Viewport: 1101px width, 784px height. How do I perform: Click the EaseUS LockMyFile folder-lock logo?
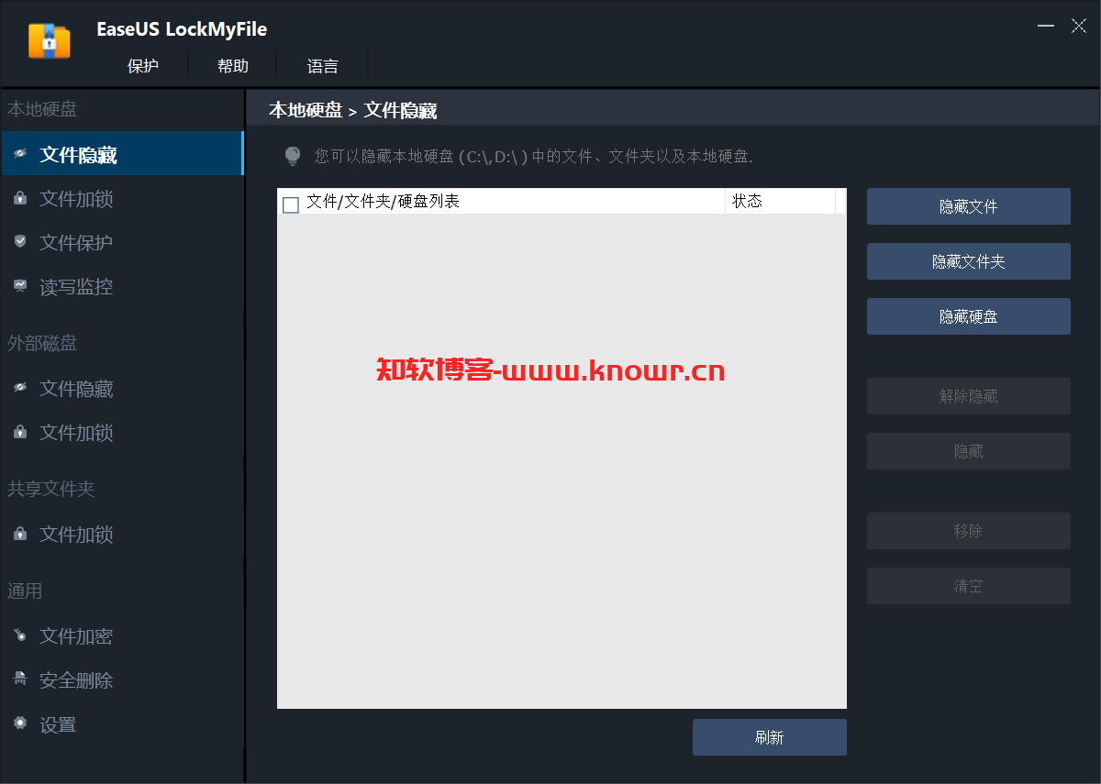49,39
